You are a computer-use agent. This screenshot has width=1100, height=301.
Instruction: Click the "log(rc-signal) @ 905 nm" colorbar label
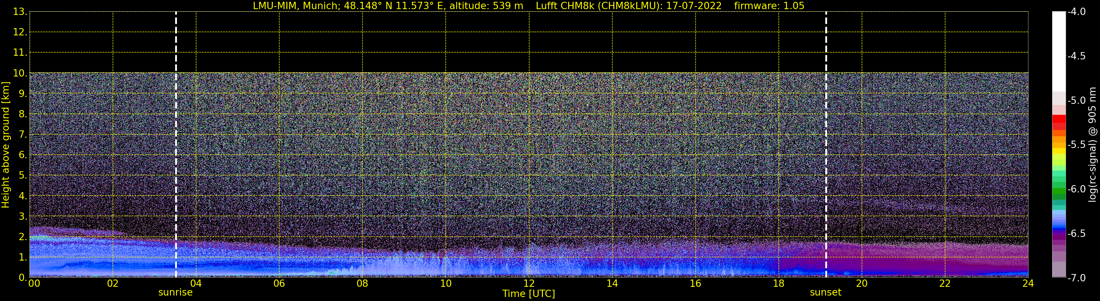pyautogui.click(x=1092, y=145)
